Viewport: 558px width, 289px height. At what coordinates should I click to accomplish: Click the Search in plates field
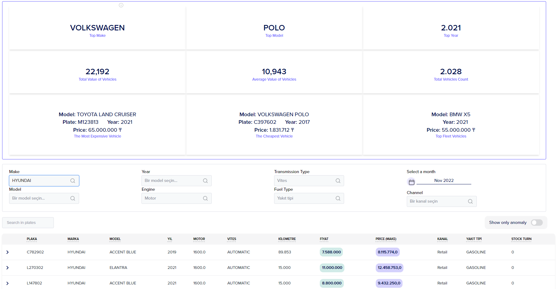[x=28, y=223]
